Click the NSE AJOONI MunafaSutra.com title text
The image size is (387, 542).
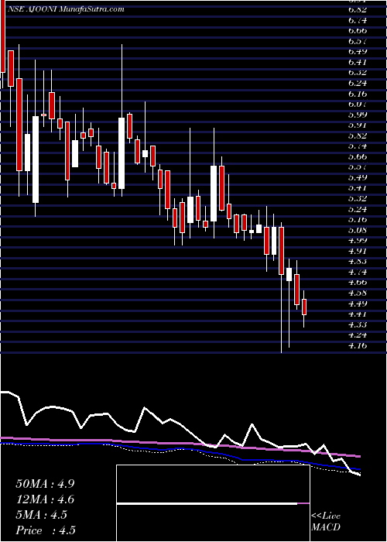point(67,9)
